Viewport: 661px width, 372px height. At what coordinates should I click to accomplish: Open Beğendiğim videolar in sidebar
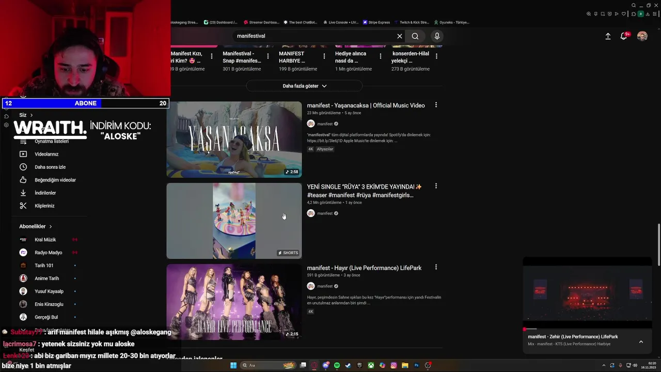pos(55,180)
